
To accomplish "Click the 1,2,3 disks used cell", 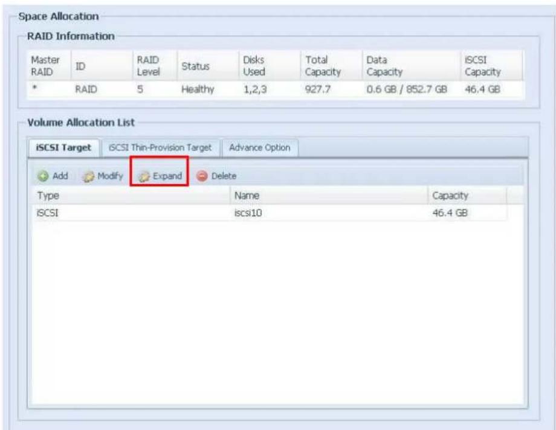I will click(254, 89).
